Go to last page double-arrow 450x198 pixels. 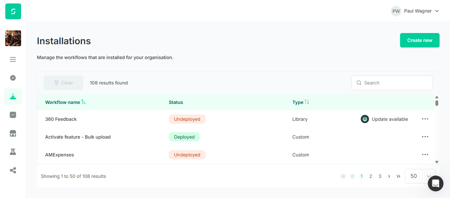[398, 176]
